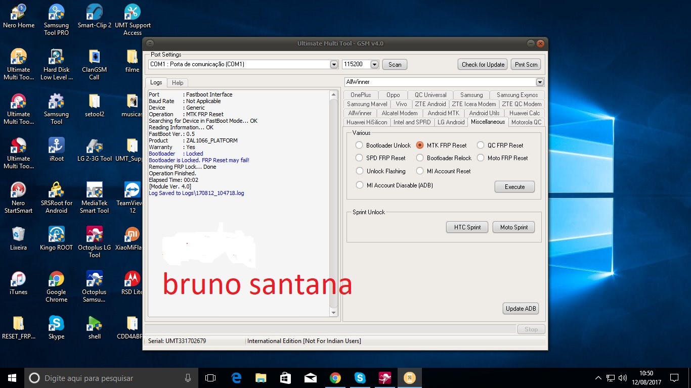Open the Action Center notifications
Viewport: 691px width, 388px height.
(x=674, y=378)
